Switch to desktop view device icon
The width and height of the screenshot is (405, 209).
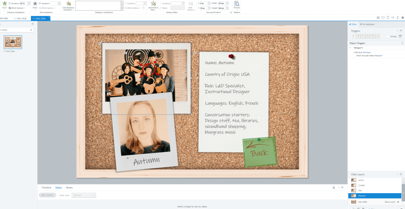378,17
